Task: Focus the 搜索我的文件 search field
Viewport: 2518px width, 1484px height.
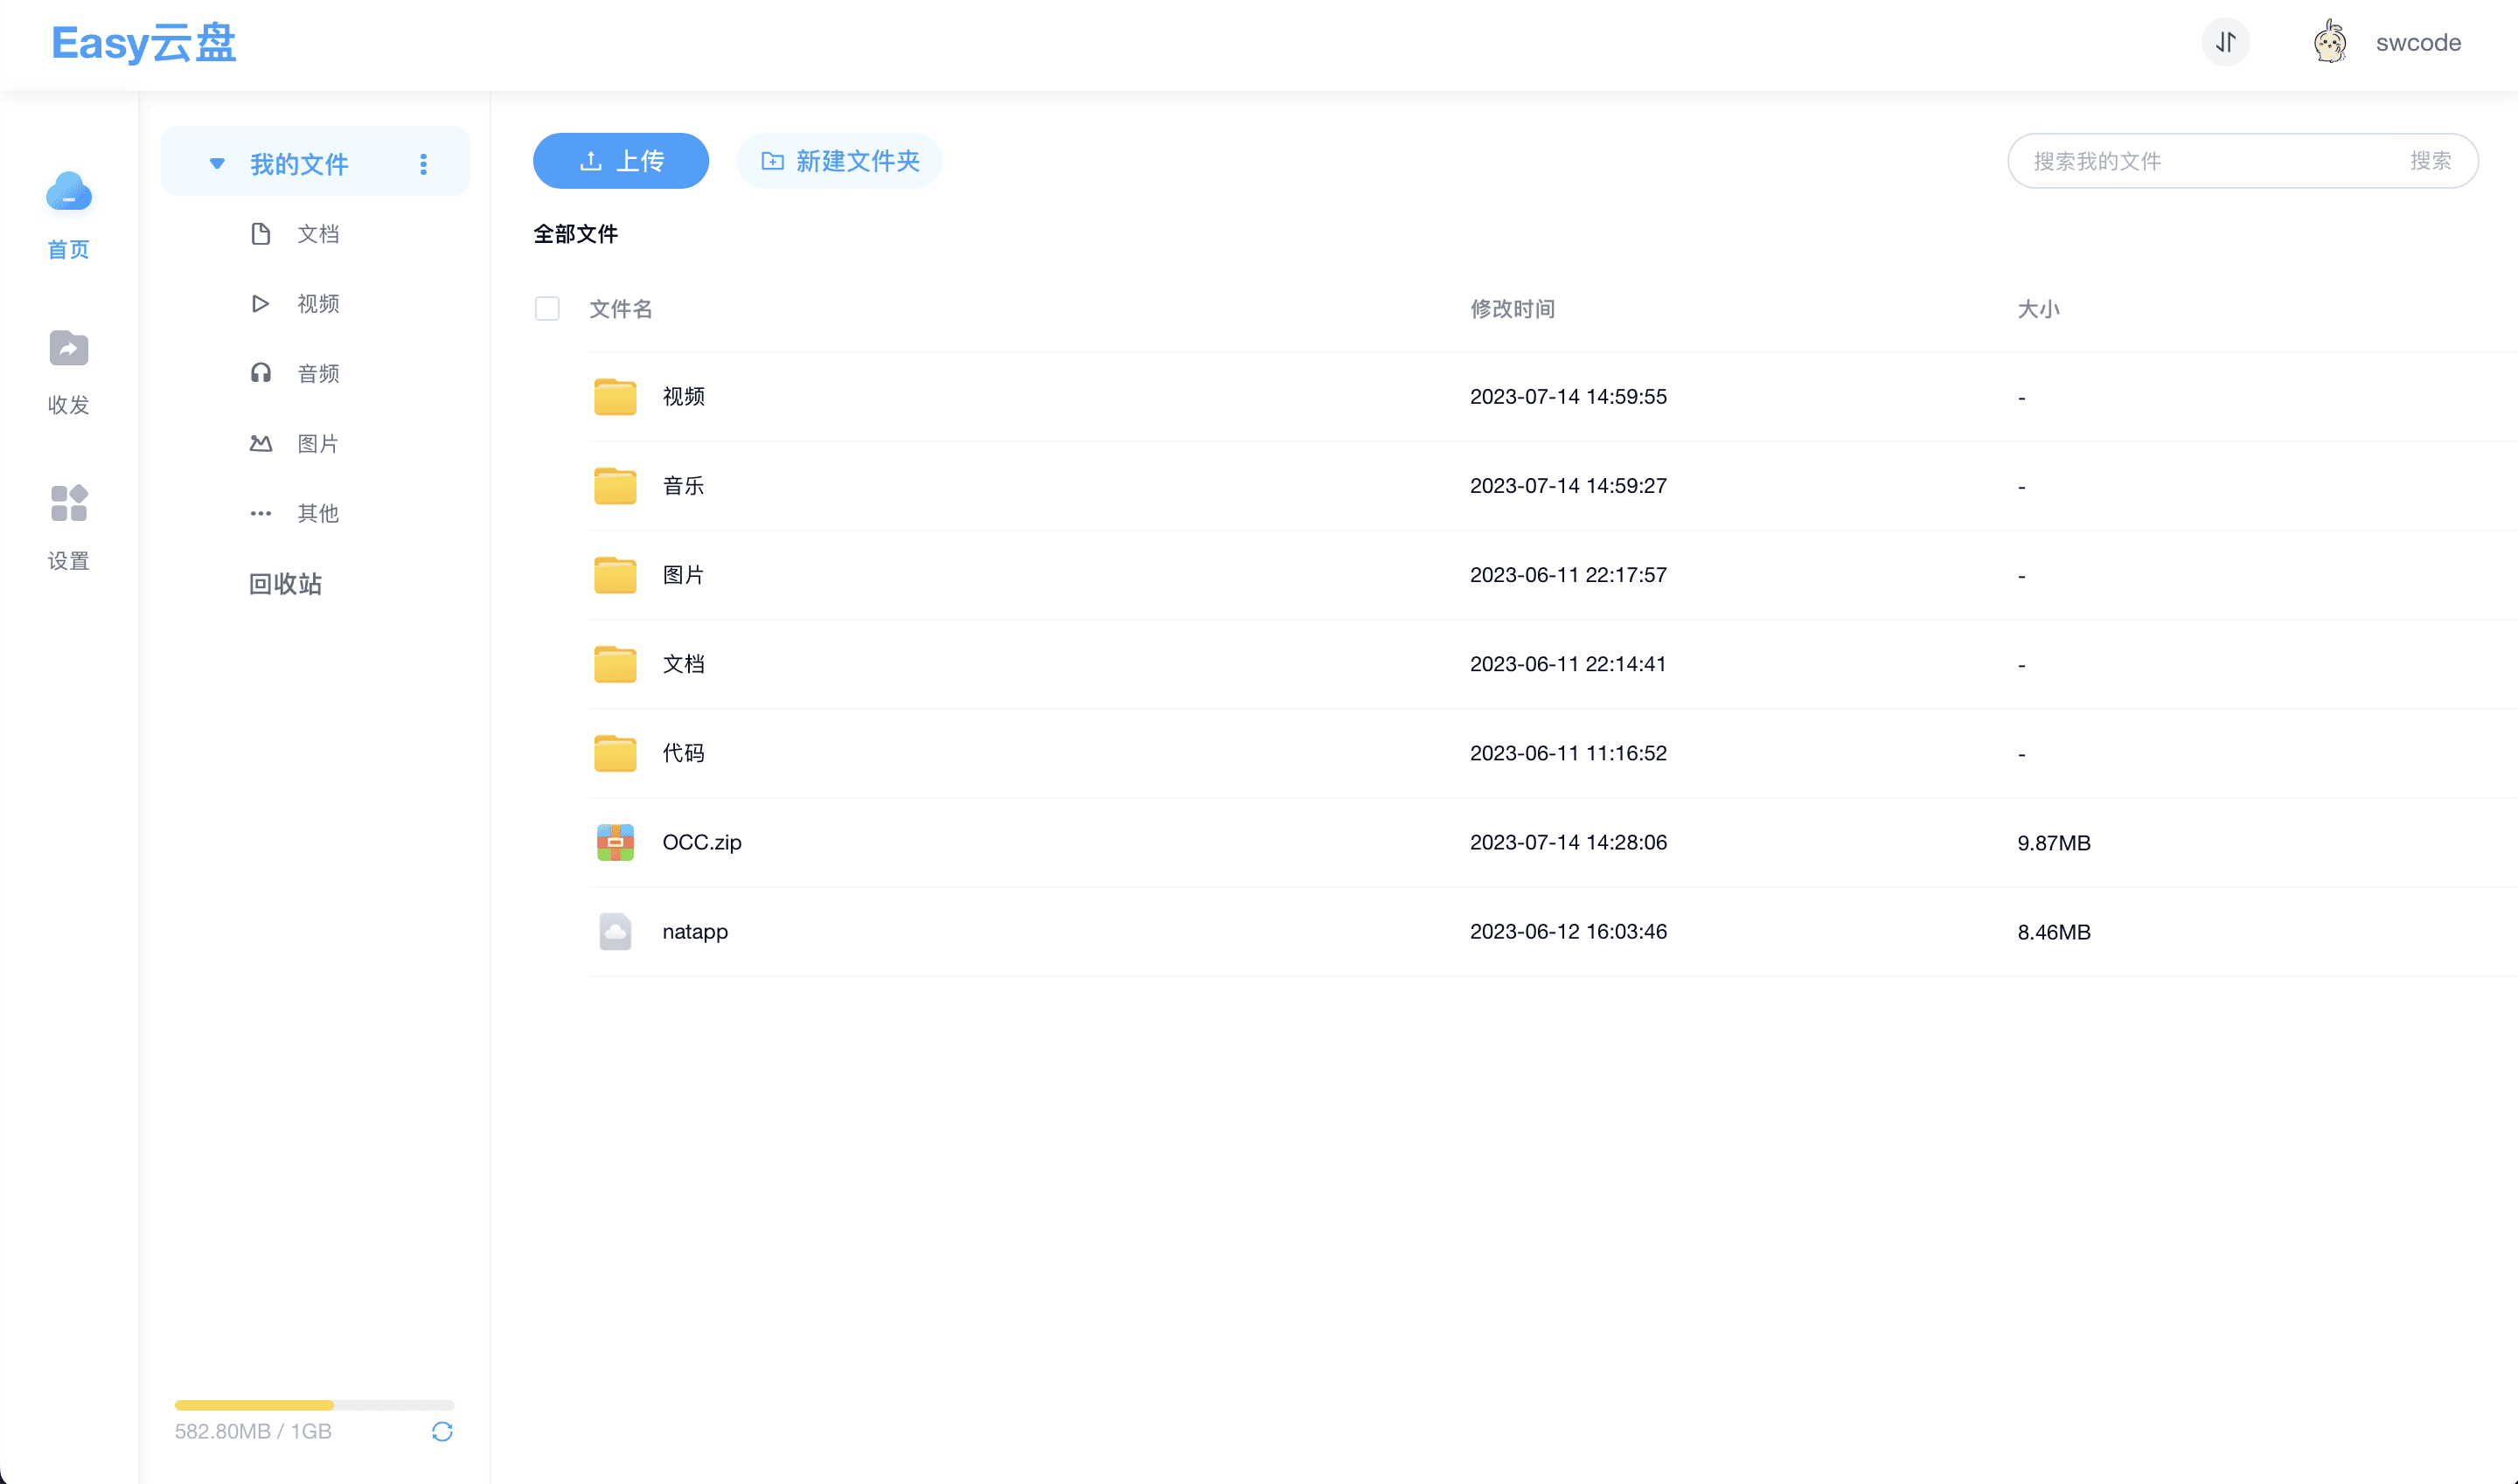Action: [x=2201, y=161]
